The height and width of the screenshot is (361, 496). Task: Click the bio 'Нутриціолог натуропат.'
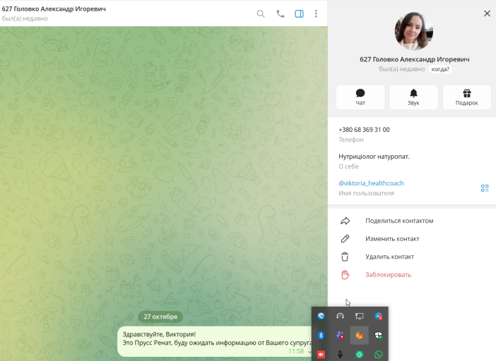tap(374, 157)
